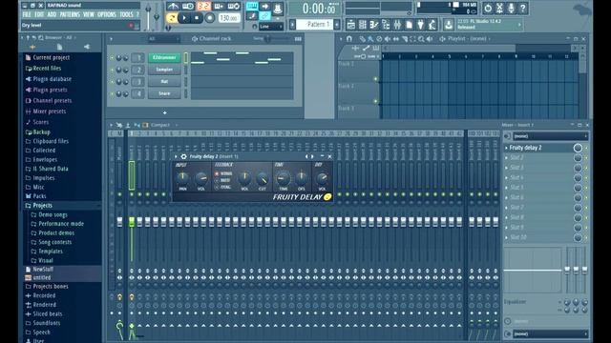Click the microphone one-click recording icon
611x343 pixels.
(512, 8)
